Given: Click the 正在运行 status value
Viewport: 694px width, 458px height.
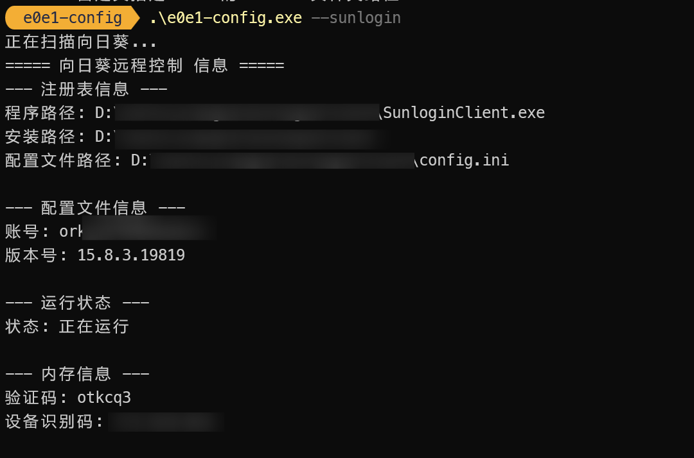Looking at the screenshot, I should 94,327.
